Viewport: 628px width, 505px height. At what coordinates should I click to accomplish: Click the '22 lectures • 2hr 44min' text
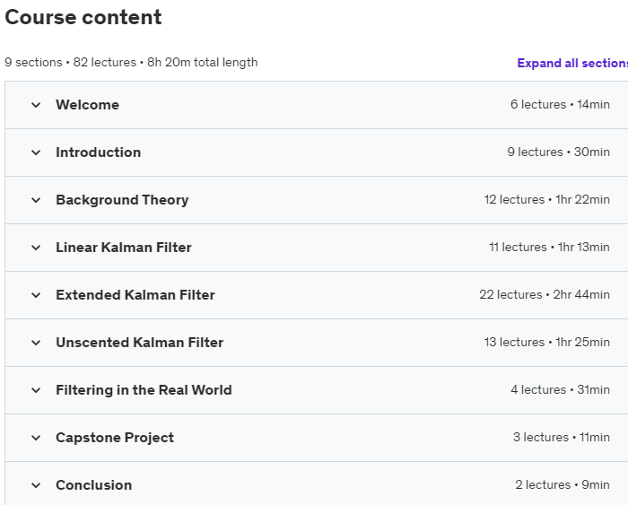coord(545,295)
